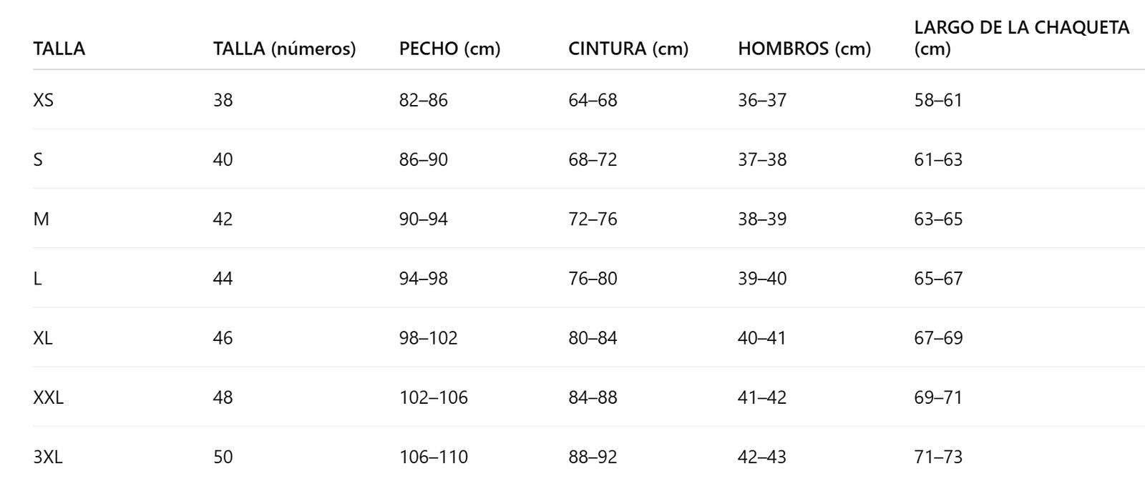Select the XS size cell
1145x491 pixels.
(x=43, y=100)
